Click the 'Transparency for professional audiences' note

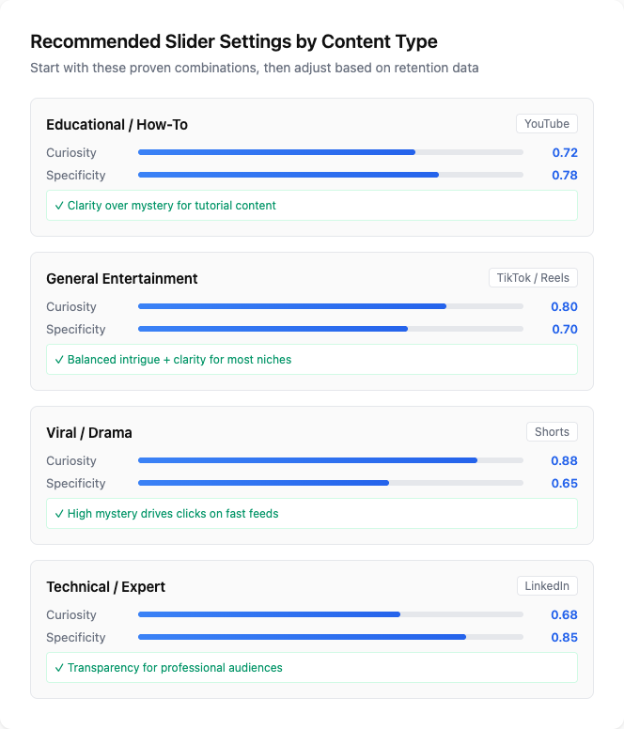[312, 668]
